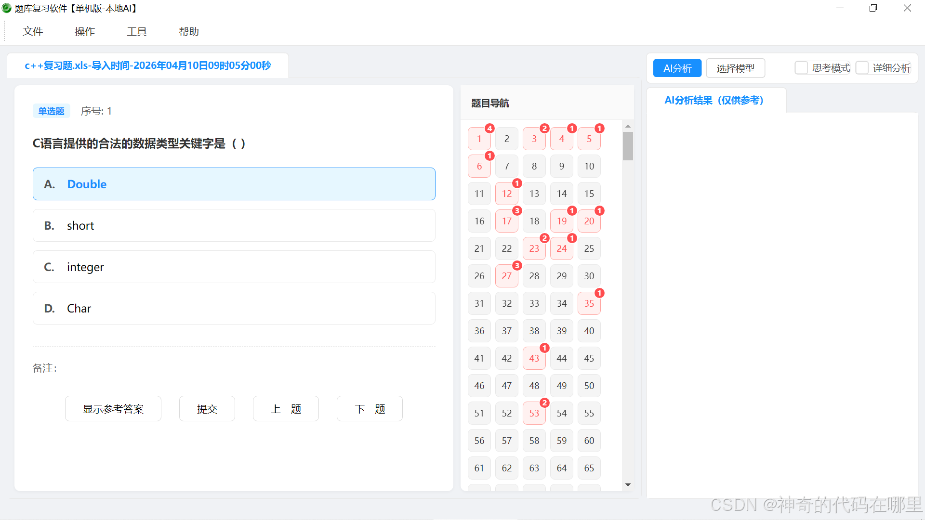Open question 5 from navigation grid

(589, 139)
